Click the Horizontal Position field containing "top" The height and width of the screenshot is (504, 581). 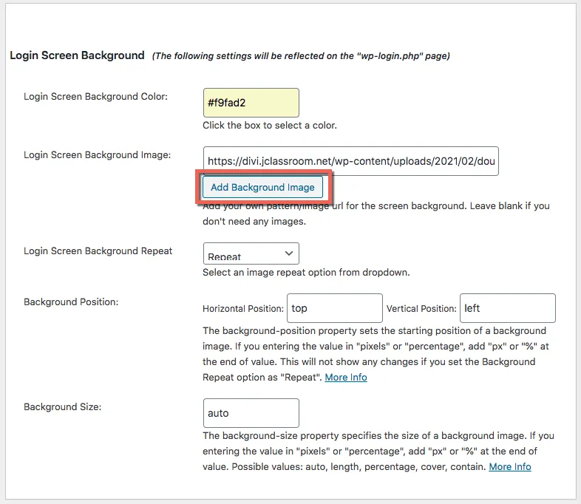pos(334,308)
